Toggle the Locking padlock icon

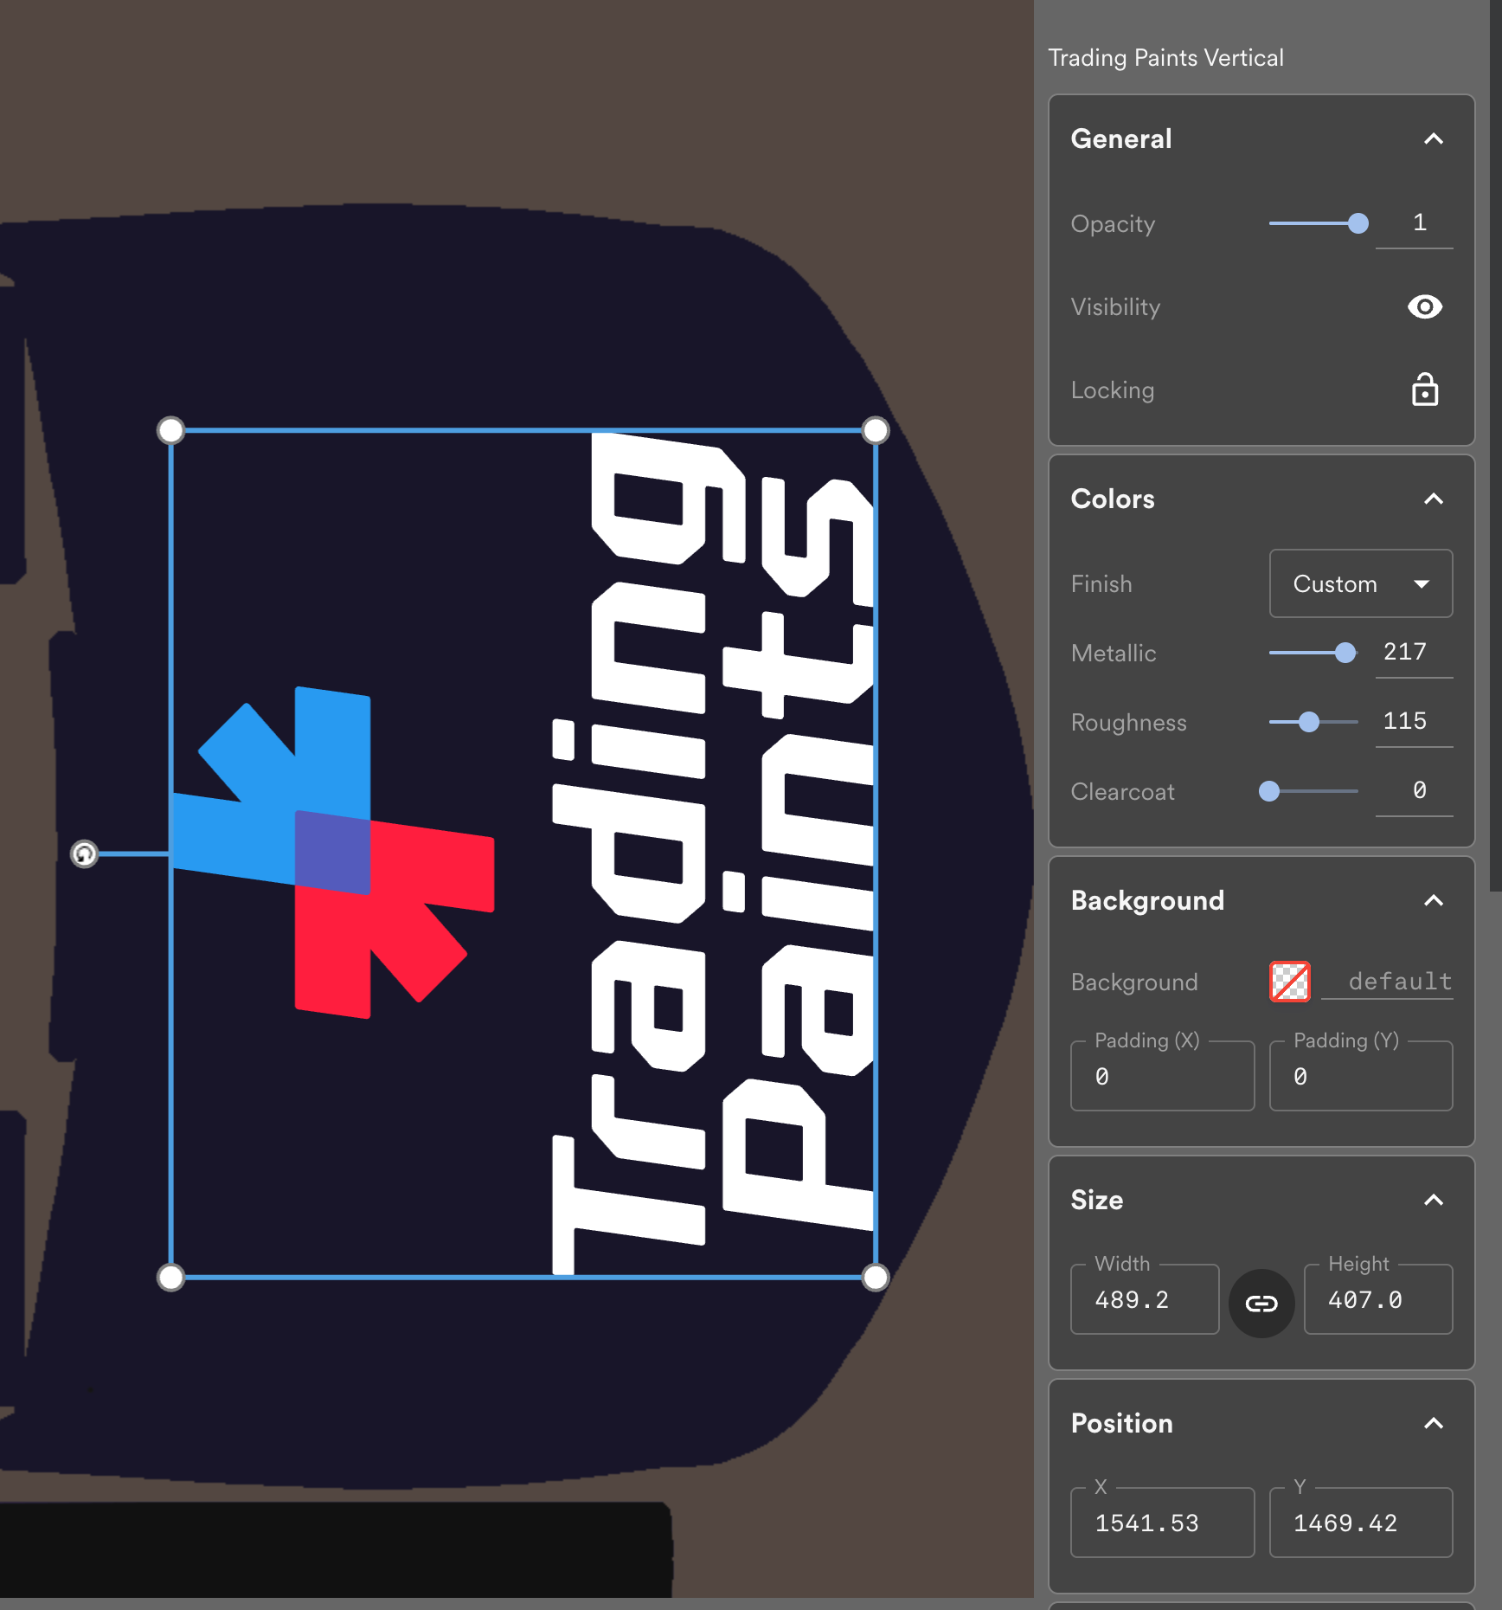point(1424,390)
